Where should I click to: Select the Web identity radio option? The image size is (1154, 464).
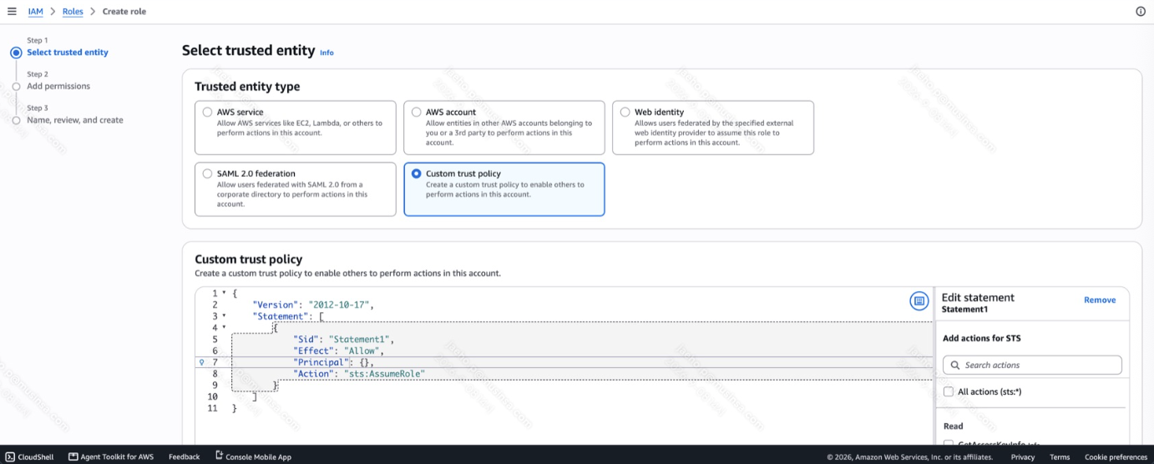625,112
